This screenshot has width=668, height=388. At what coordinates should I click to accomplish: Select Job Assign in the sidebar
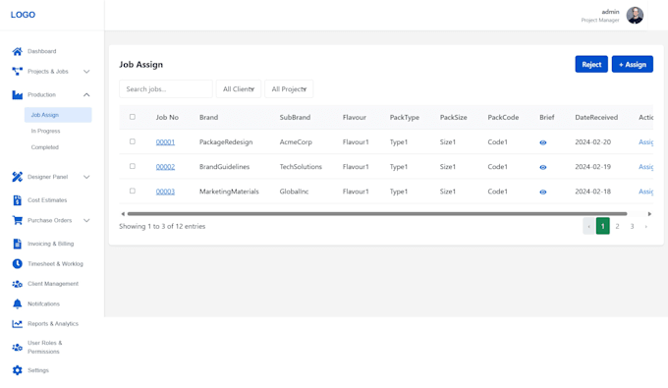[58, 115]
